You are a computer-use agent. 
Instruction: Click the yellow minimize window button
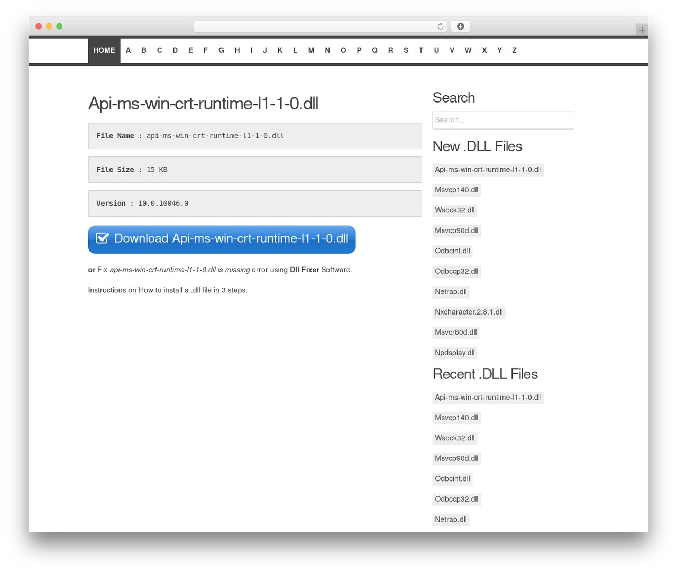(49, 26)
